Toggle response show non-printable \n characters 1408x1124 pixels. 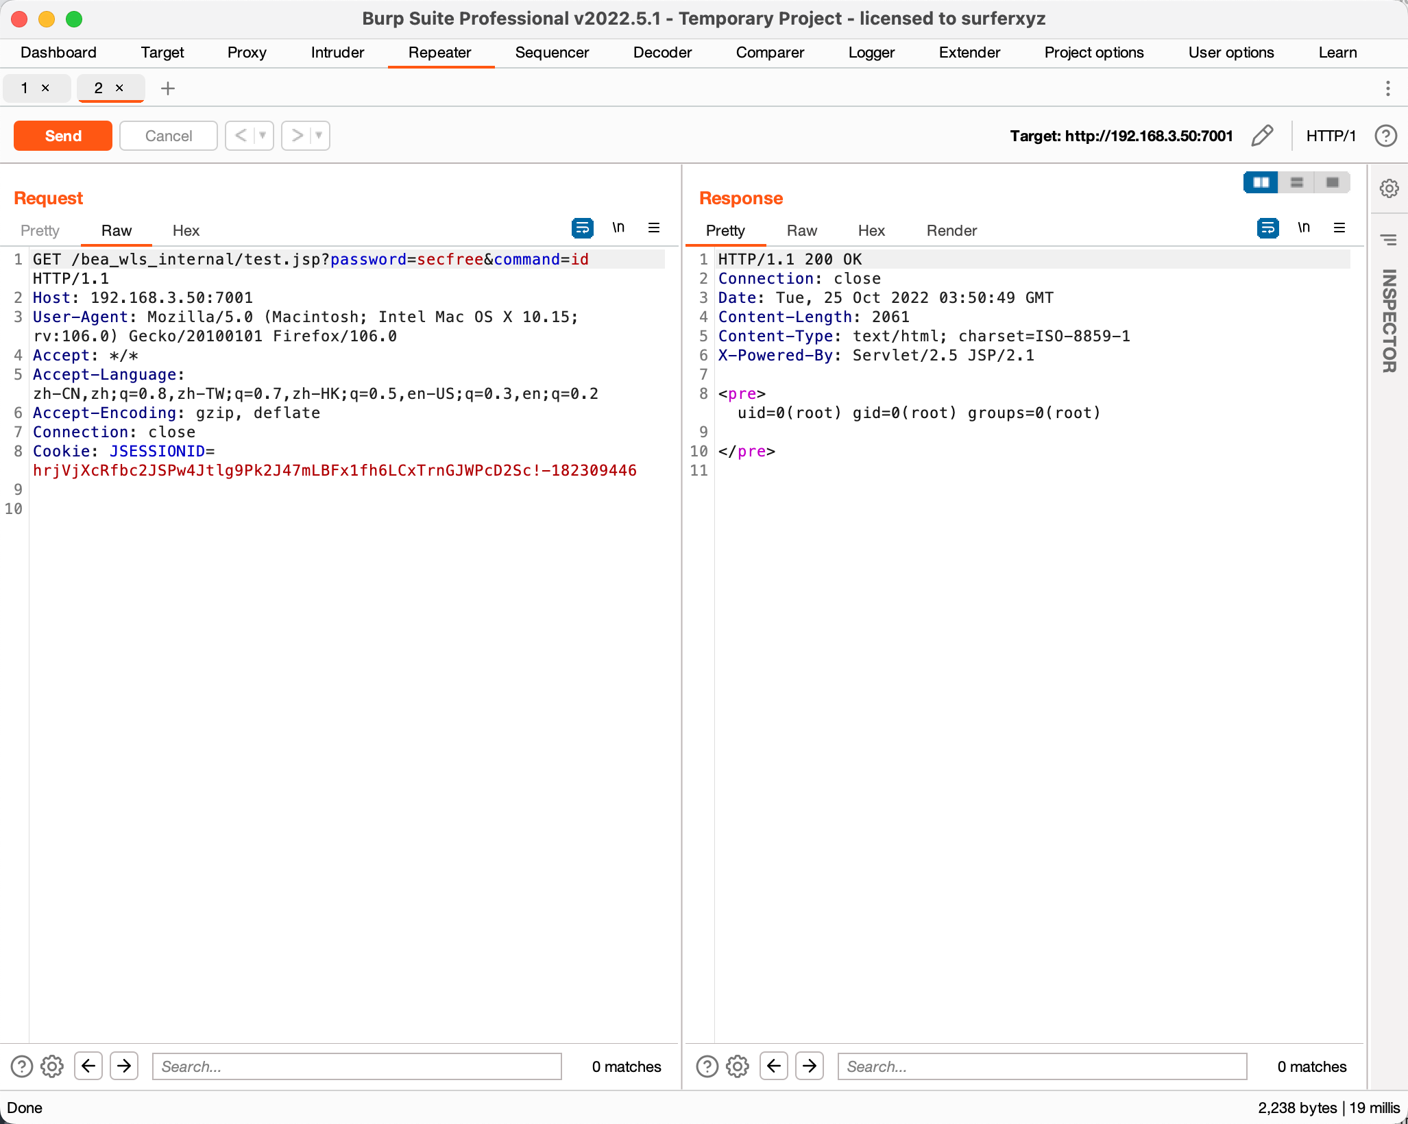(1304, 228)
